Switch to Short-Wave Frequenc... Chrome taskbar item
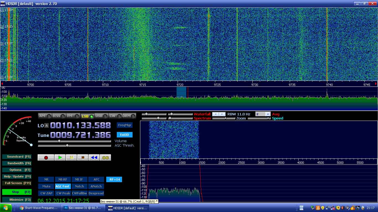Viewport: 378px width, 212px height. (x=39, y=208)
